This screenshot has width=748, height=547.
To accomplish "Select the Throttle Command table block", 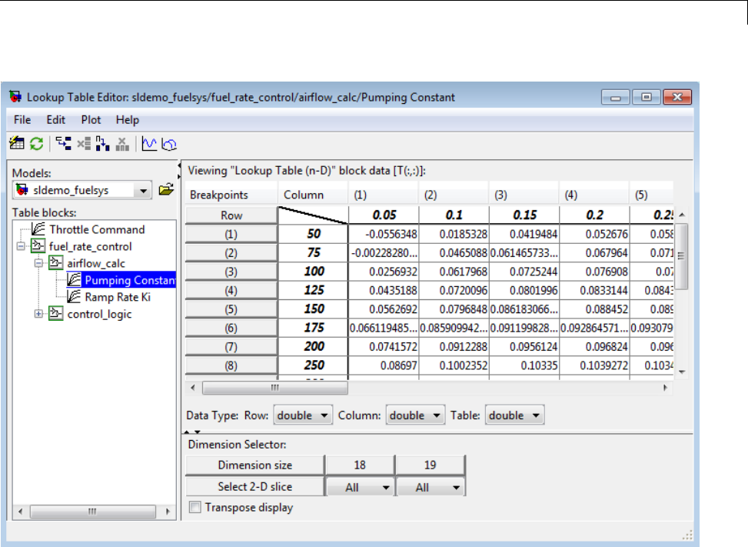I will coord(97,229).
